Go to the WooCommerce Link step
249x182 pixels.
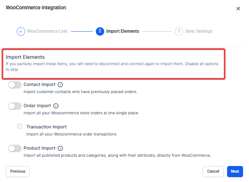47,31
